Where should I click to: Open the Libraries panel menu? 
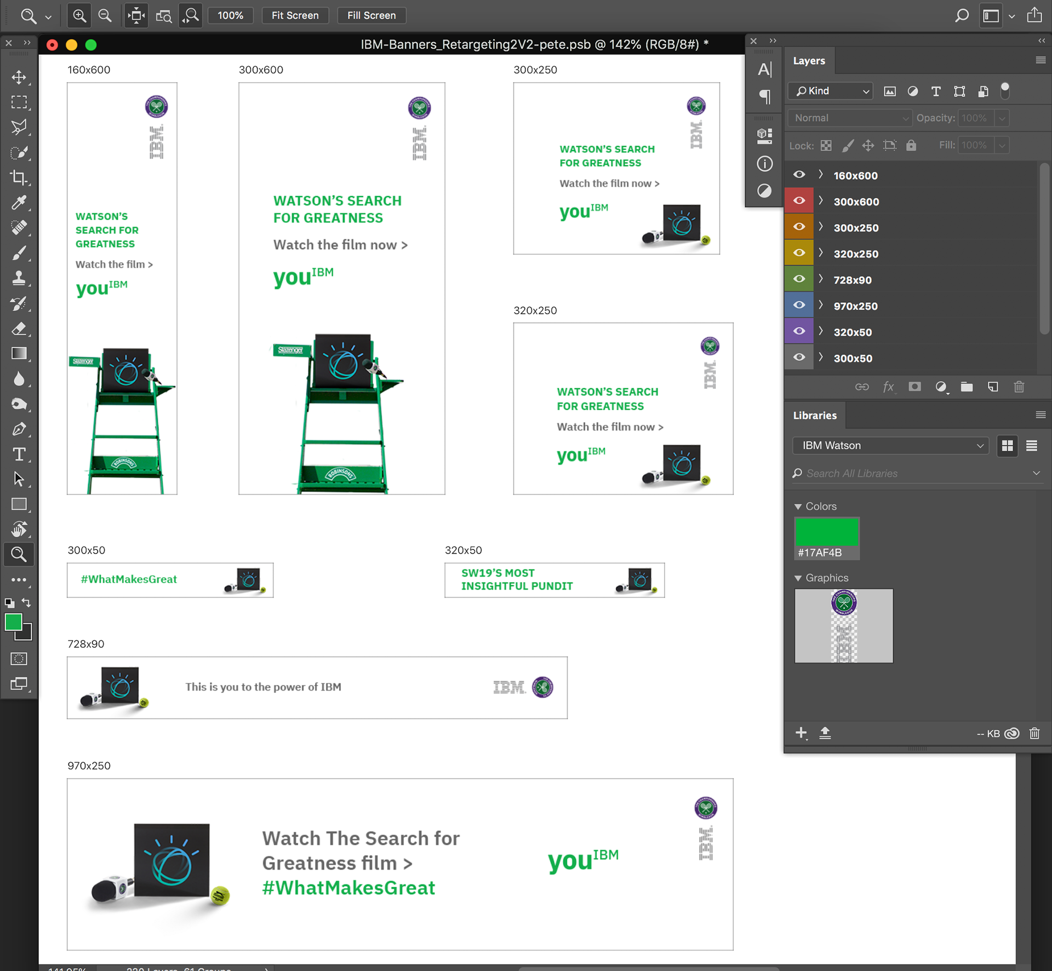pos(1041,415)
